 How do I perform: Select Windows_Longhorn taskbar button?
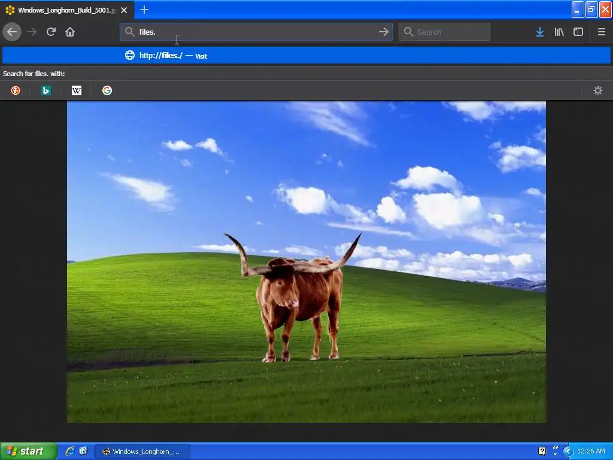click(142, 452)
